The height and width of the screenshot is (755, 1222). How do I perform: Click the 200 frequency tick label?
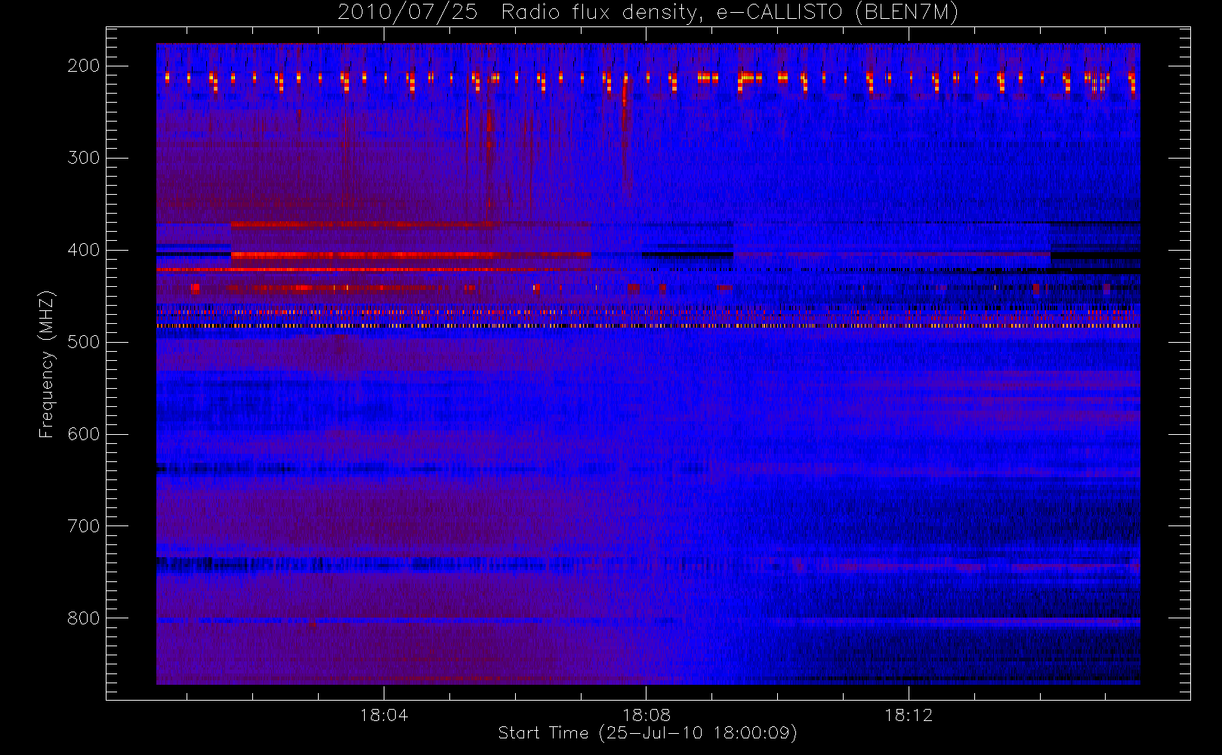84,66
